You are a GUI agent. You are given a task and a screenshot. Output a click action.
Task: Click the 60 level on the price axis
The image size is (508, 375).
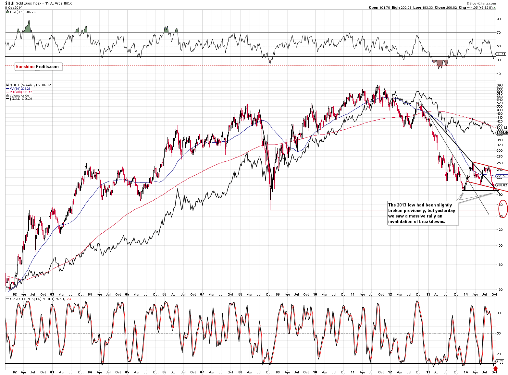click(x=501, y=289)
